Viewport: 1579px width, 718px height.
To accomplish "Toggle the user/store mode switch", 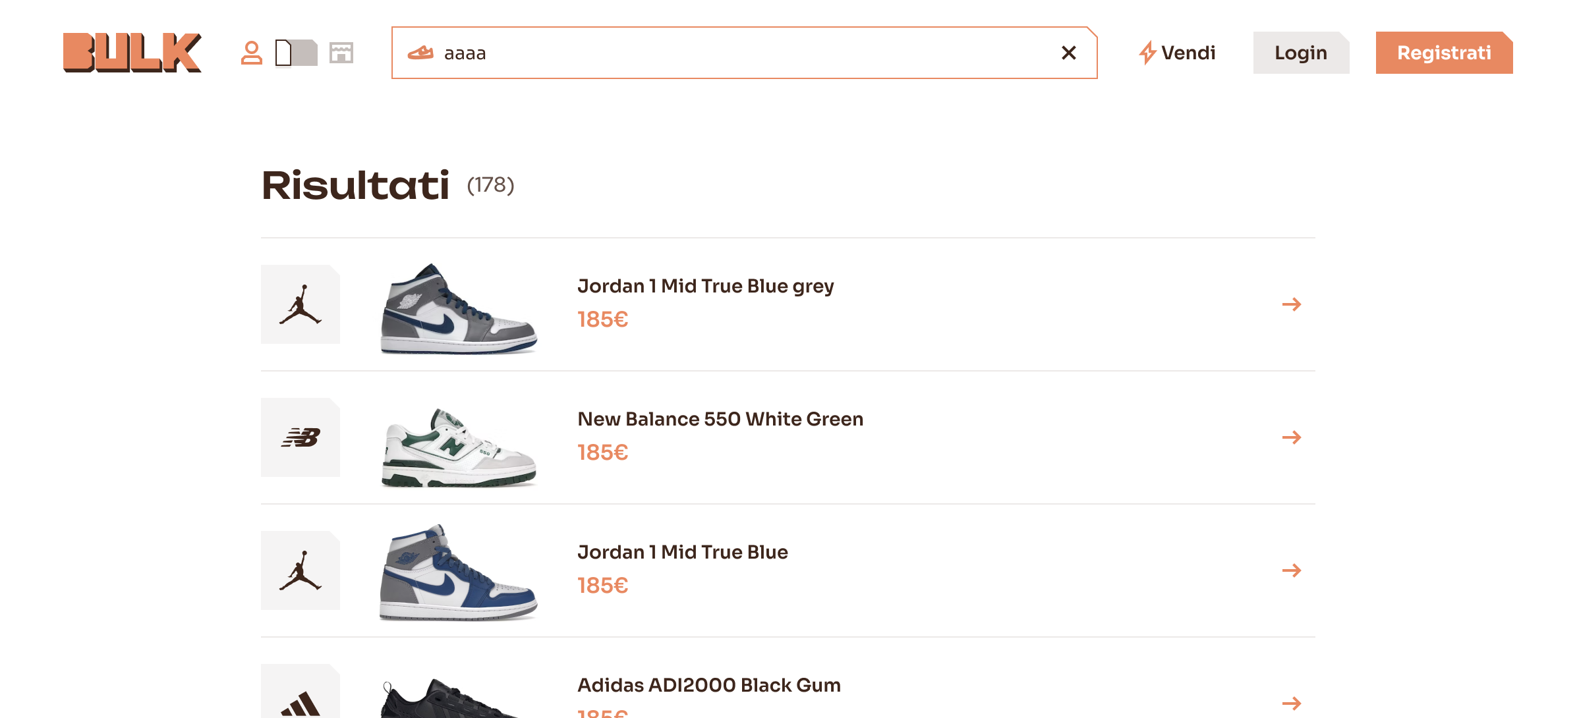I will tap(296, 53).
